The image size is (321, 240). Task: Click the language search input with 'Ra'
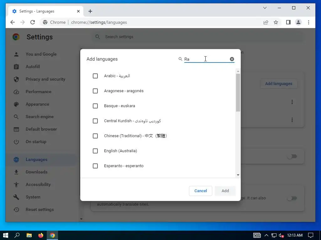(206, 59)
